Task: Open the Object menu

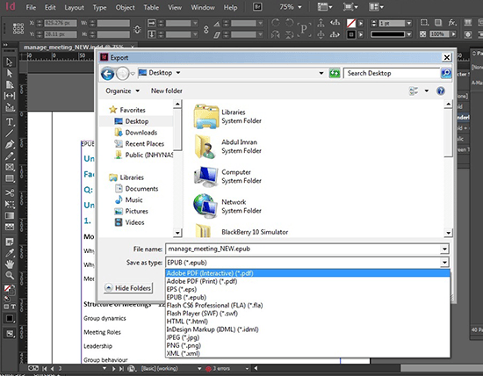Action: (x=125, y=7)
